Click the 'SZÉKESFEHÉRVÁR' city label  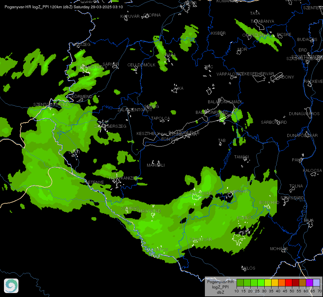(x=255, y=74)
